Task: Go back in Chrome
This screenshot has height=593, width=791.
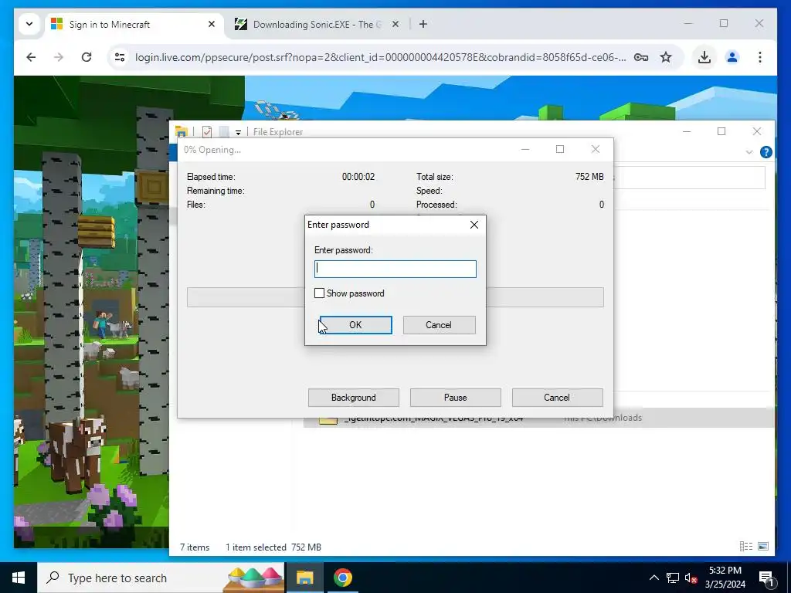Action: pyautogui.click(x=31, y=57)
